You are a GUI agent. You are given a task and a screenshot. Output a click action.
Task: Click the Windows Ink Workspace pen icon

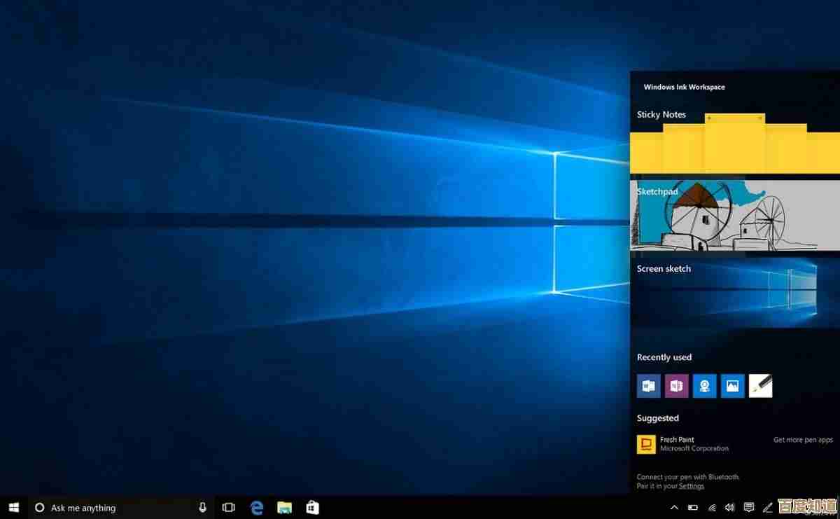tap(767, 508)
